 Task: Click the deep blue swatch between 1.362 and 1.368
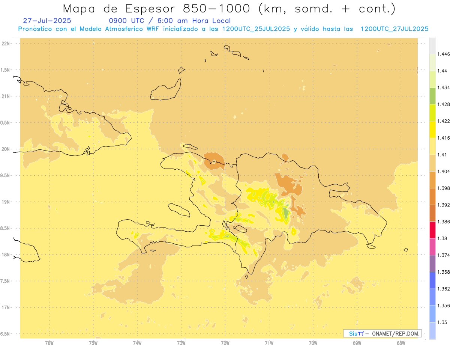(x=432, y=280)
